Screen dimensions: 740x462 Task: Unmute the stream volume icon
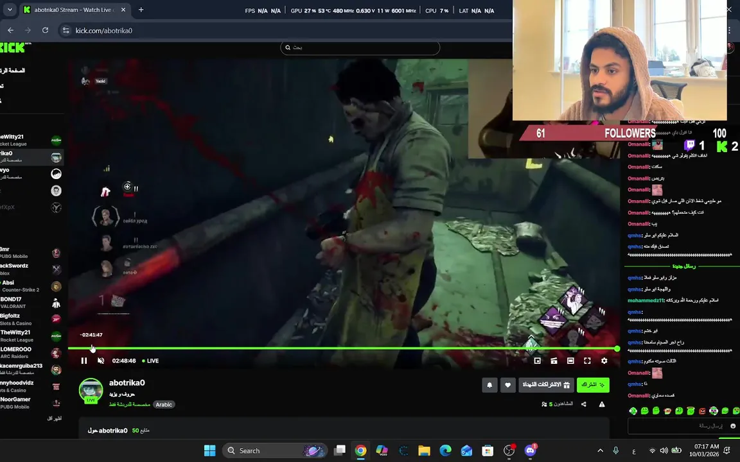(x=100, y=361)
